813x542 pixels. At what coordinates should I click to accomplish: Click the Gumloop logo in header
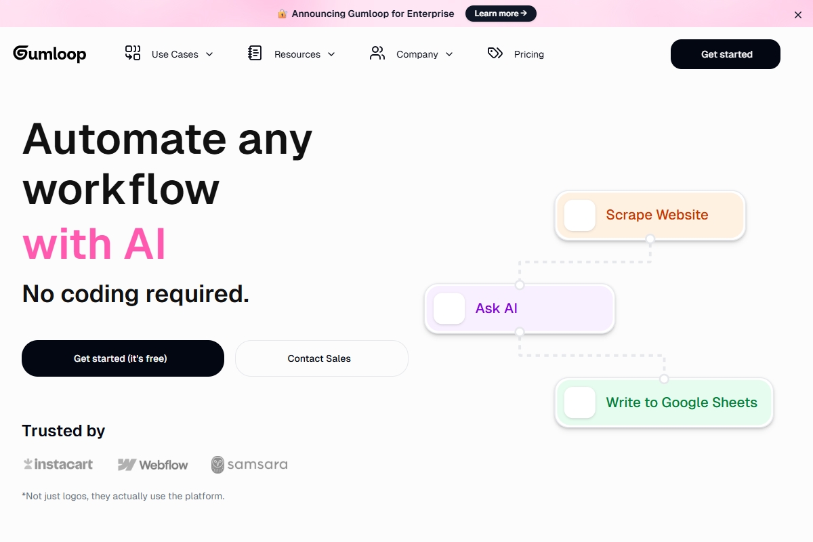(x=49, y=54)
